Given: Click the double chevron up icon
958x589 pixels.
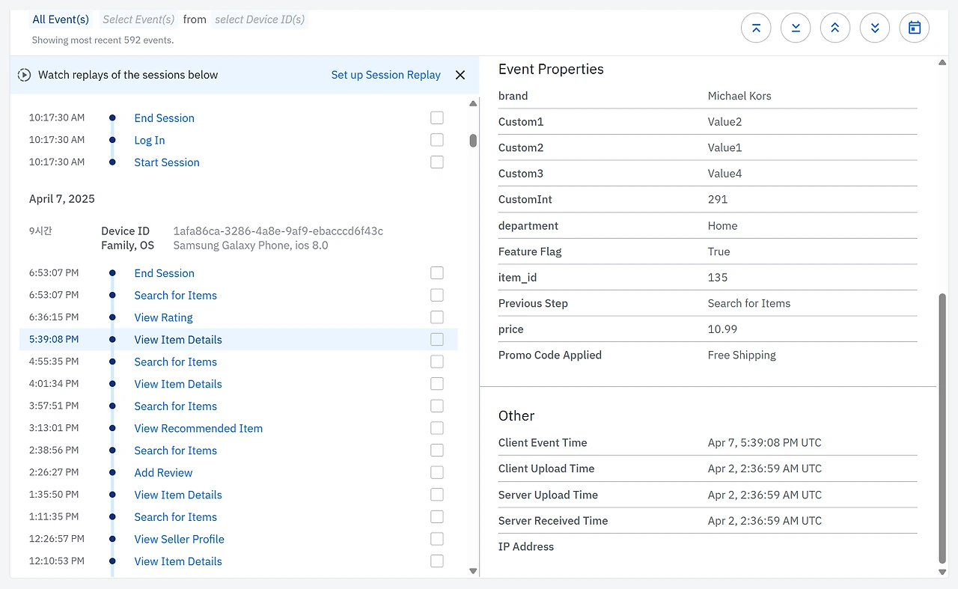Looking at the screenshot, I should 835,28.
